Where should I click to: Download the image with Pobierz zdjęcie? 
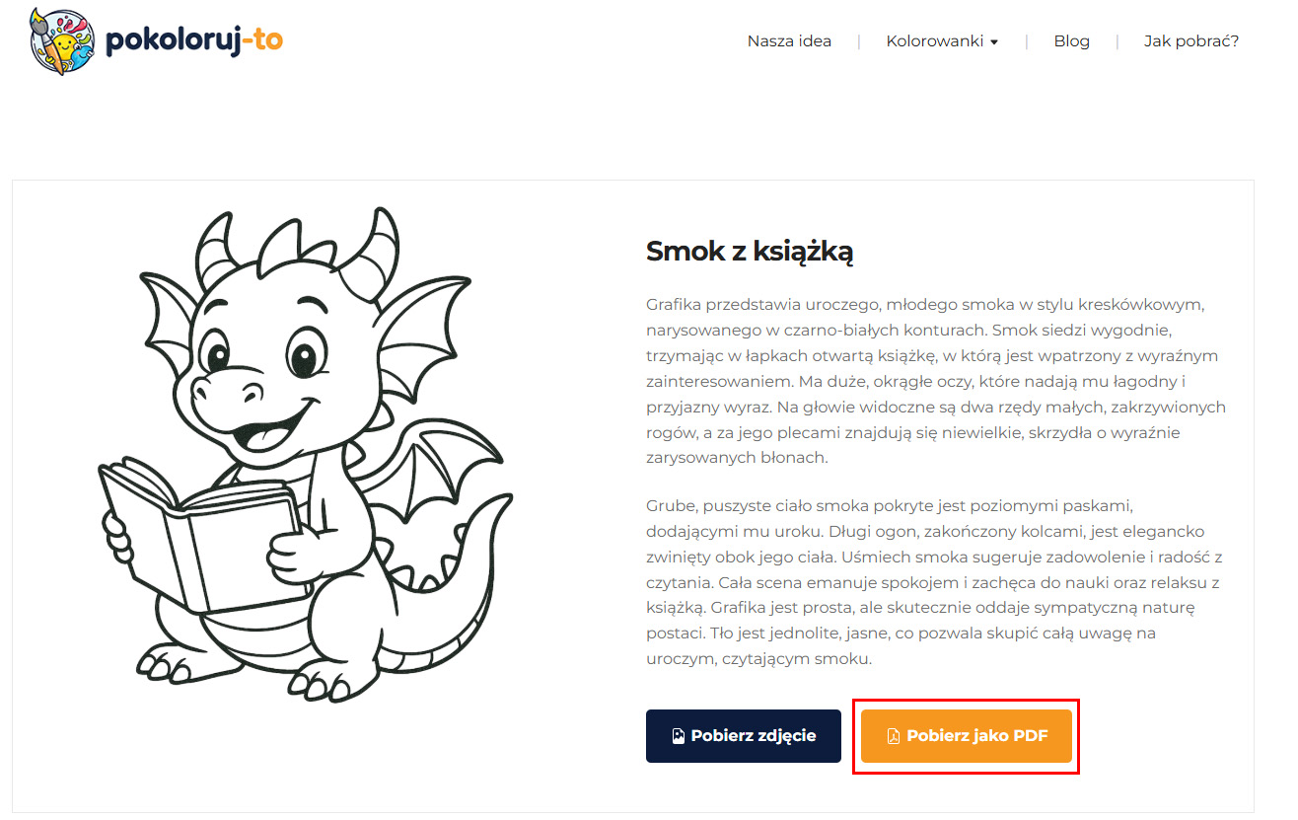coord(744,736)
